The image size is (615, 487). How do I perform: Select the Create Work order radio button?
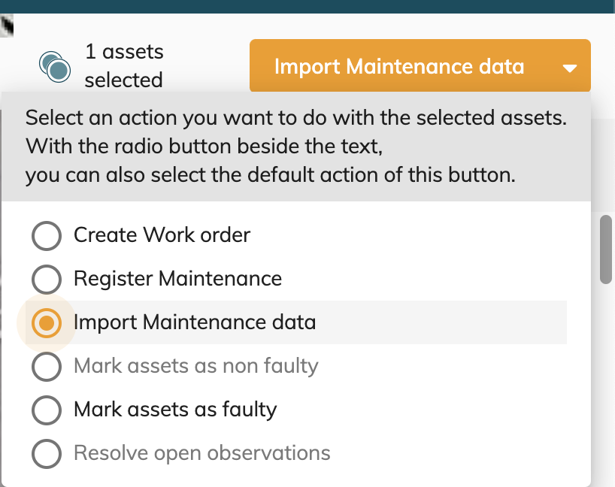point(47,236)
